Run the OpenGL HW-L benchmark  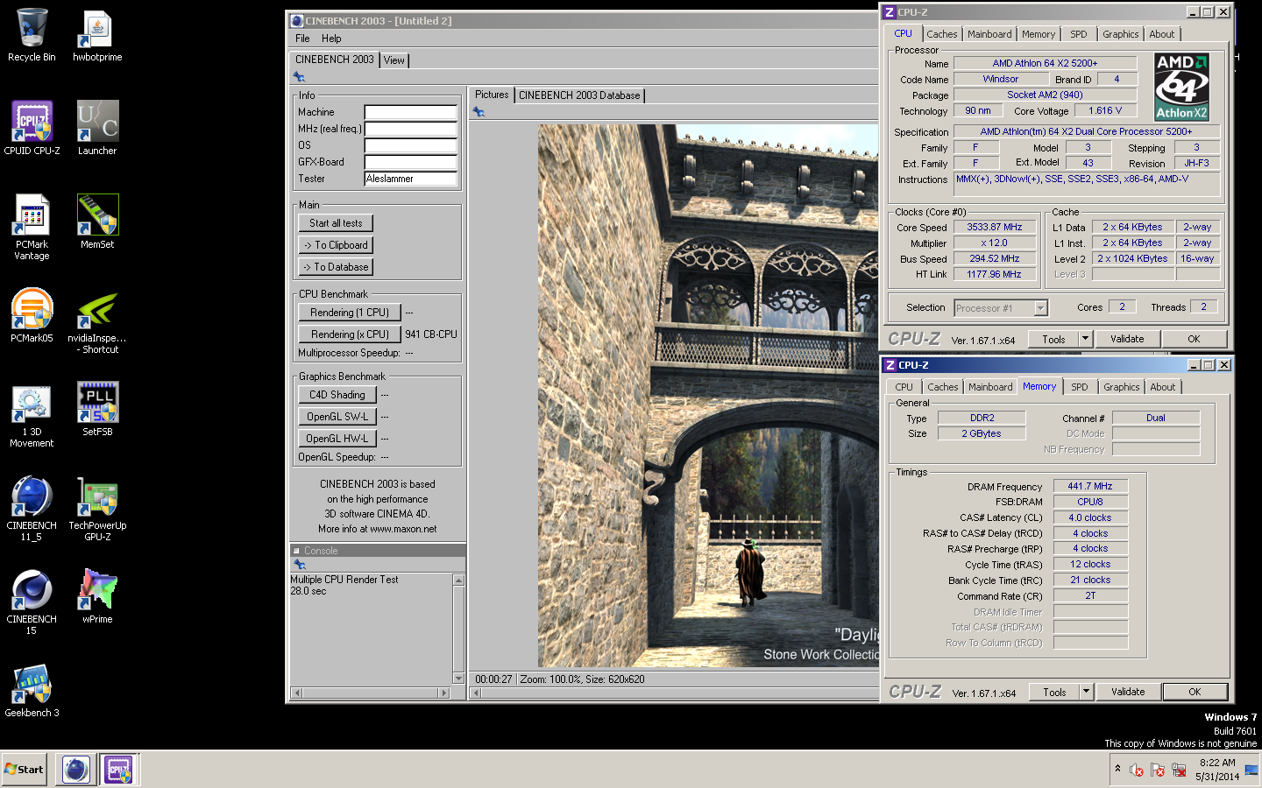337,439
